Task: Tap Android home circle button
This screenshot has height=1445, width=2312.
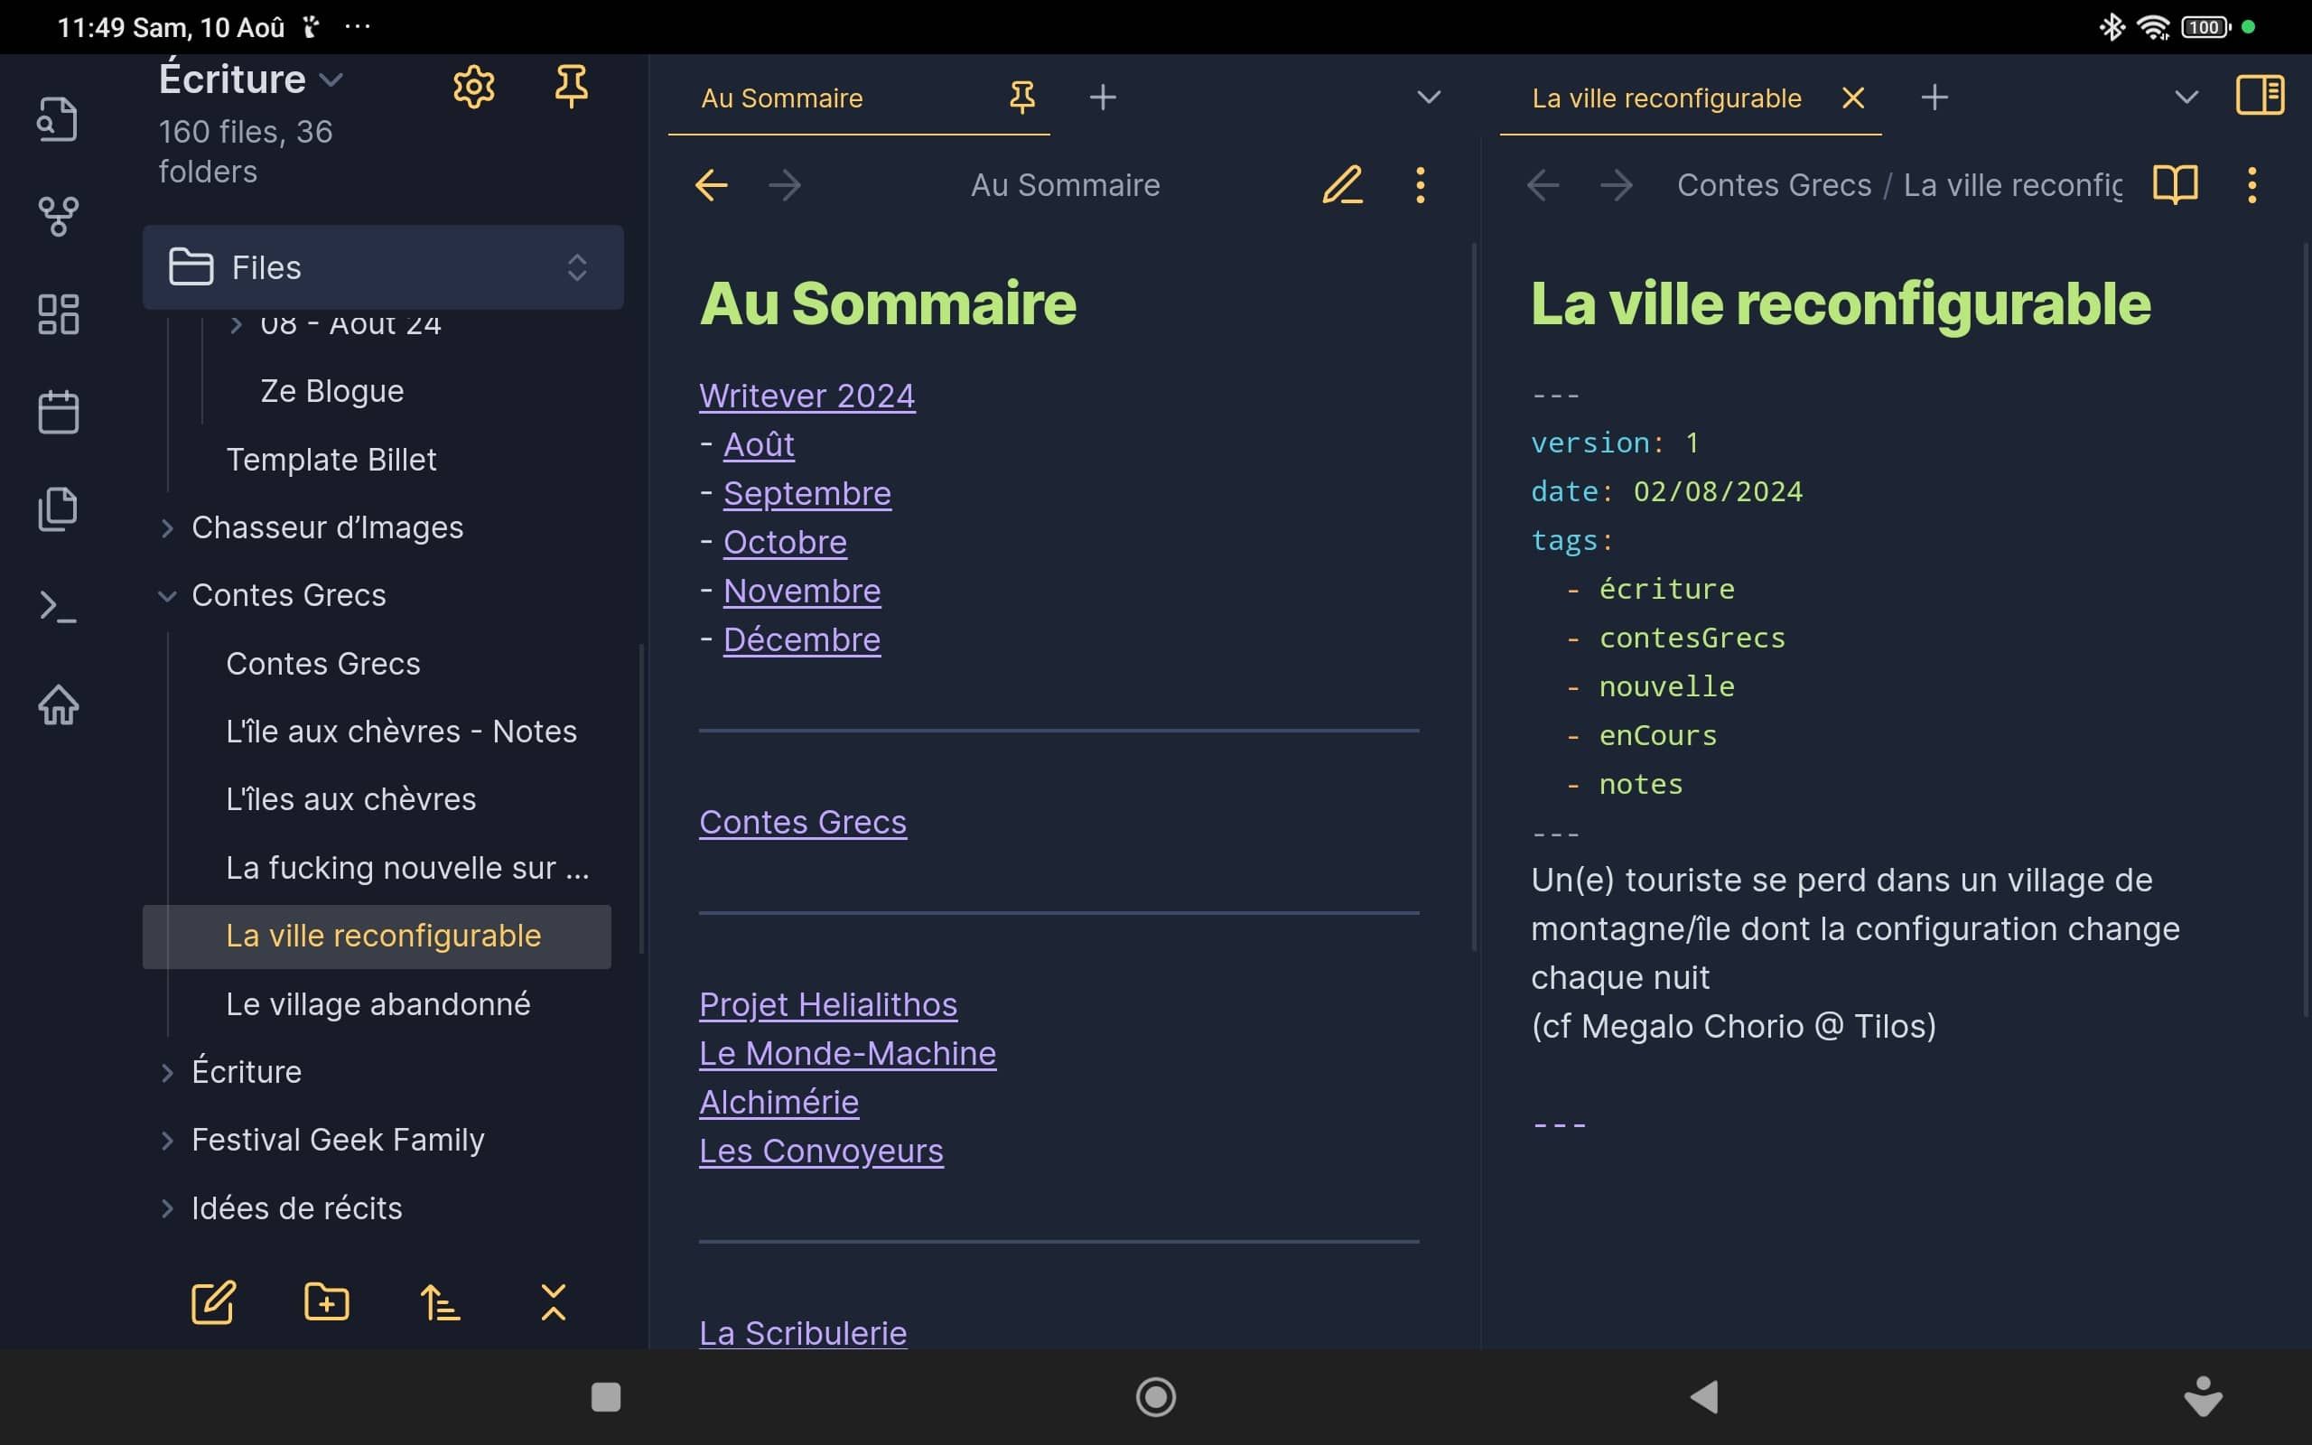Action: point(1155,1397)
